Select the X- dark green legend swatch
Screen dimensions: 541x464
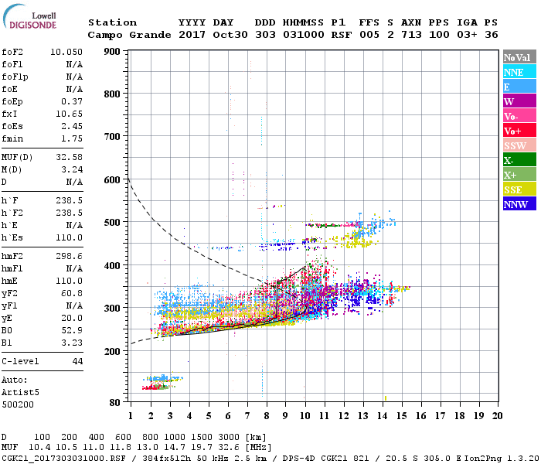[x=519, y=160]
